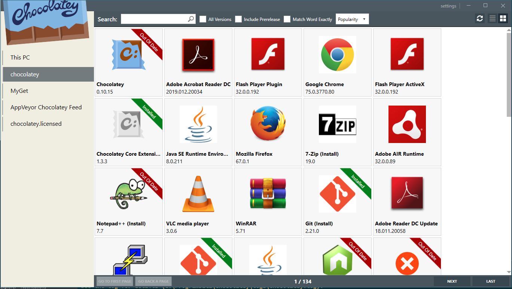Screen dimensions: 512x289
Task: Click Notepad++ (Install) package name
Action: pyautogui.click(x=121, y=223)
